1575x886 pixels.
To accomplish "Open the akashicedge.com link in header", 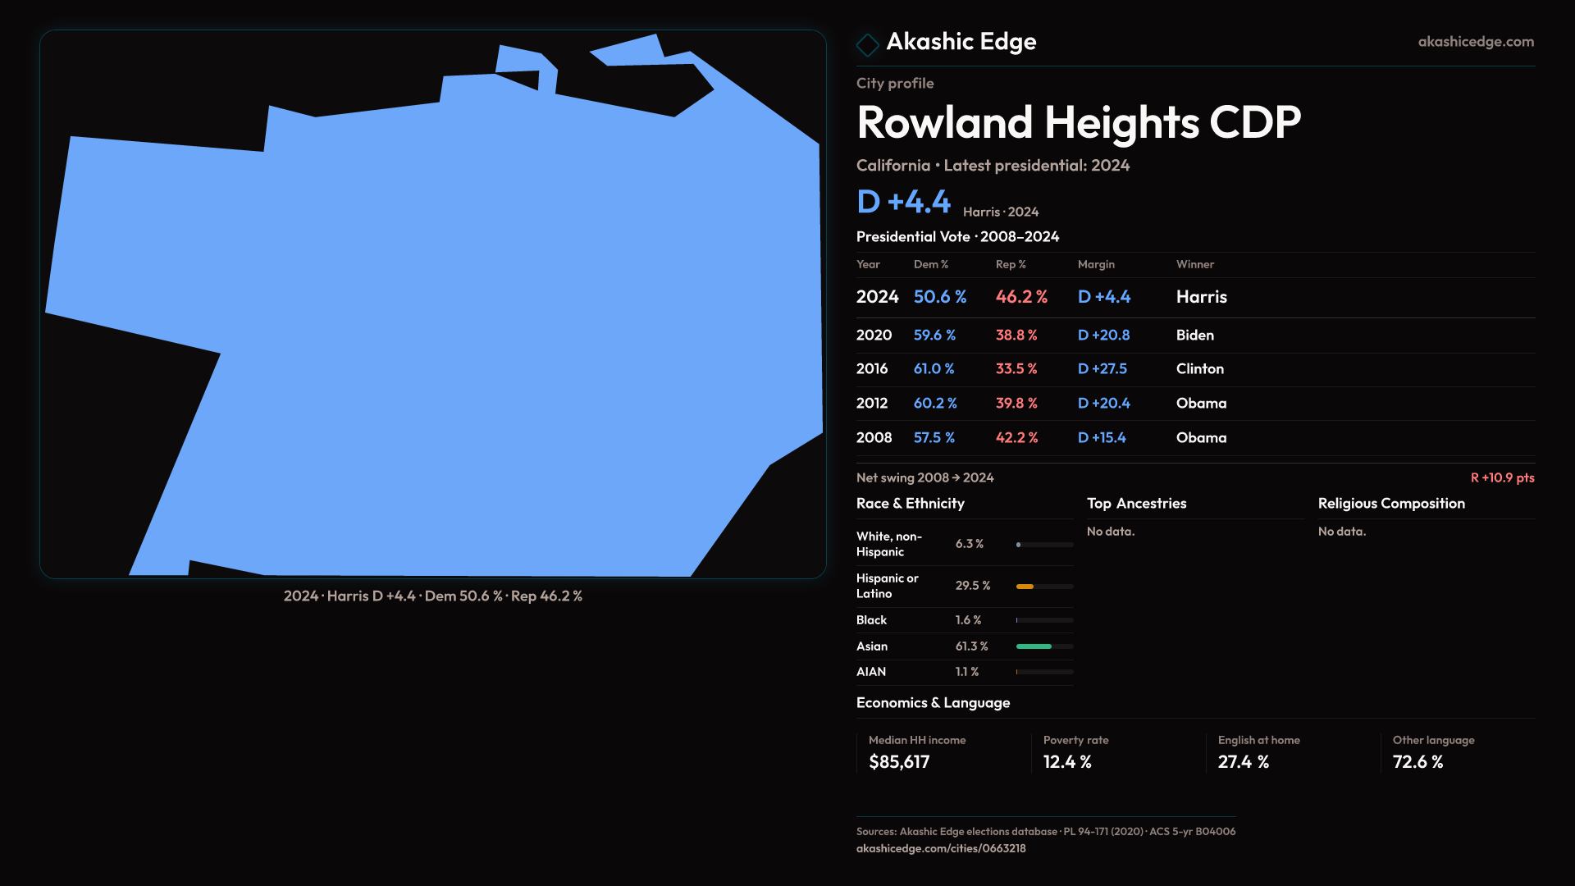I will (1475, 42).
